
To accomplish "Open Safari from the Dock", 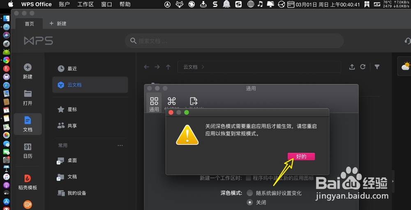I will tap(6, 85).
